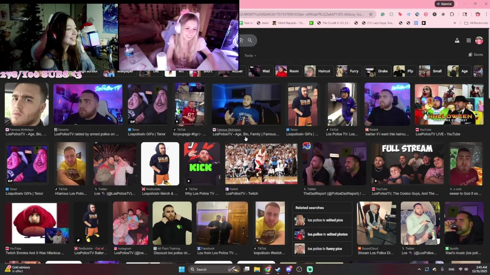Open the KICK TikTok video thumbnail
The height and width of the screenshot is (275, 490).
pyautogui.click(x=202, y=164)
